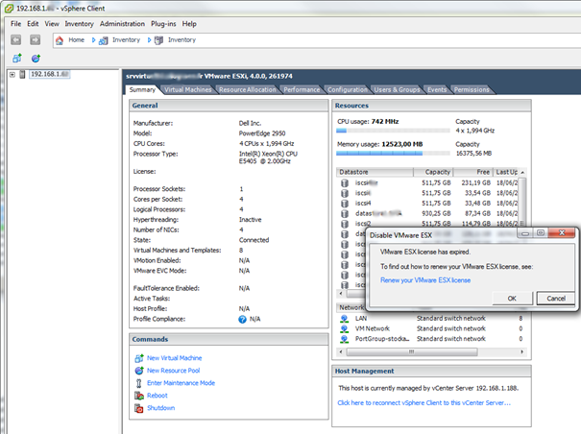Screen dimensions: 581x434
Task: Switch to the Configuration tab
Action: [348, 89]
